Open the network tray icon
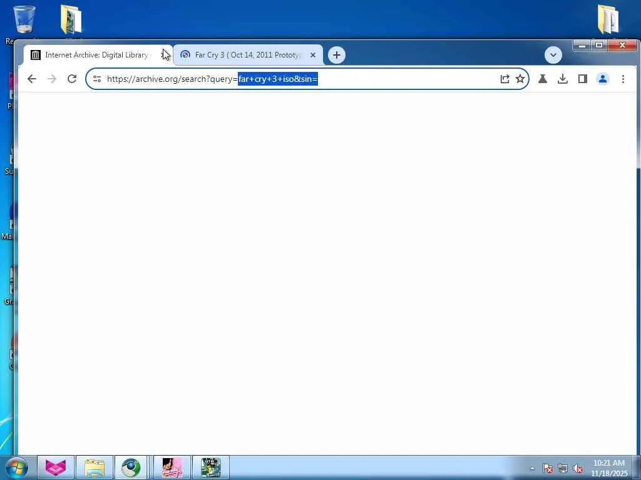The width and height of the screenshot is (641, 480). click(x=563, y=468)
